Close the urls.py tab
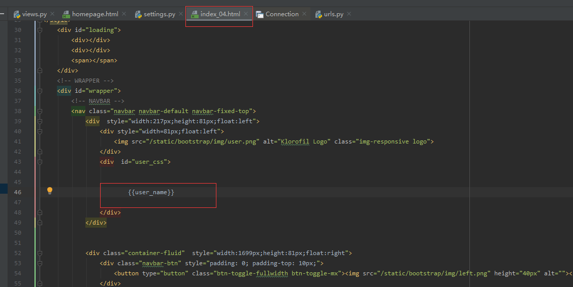The width and height of the screenshot is (573, 287). [349, 14]
